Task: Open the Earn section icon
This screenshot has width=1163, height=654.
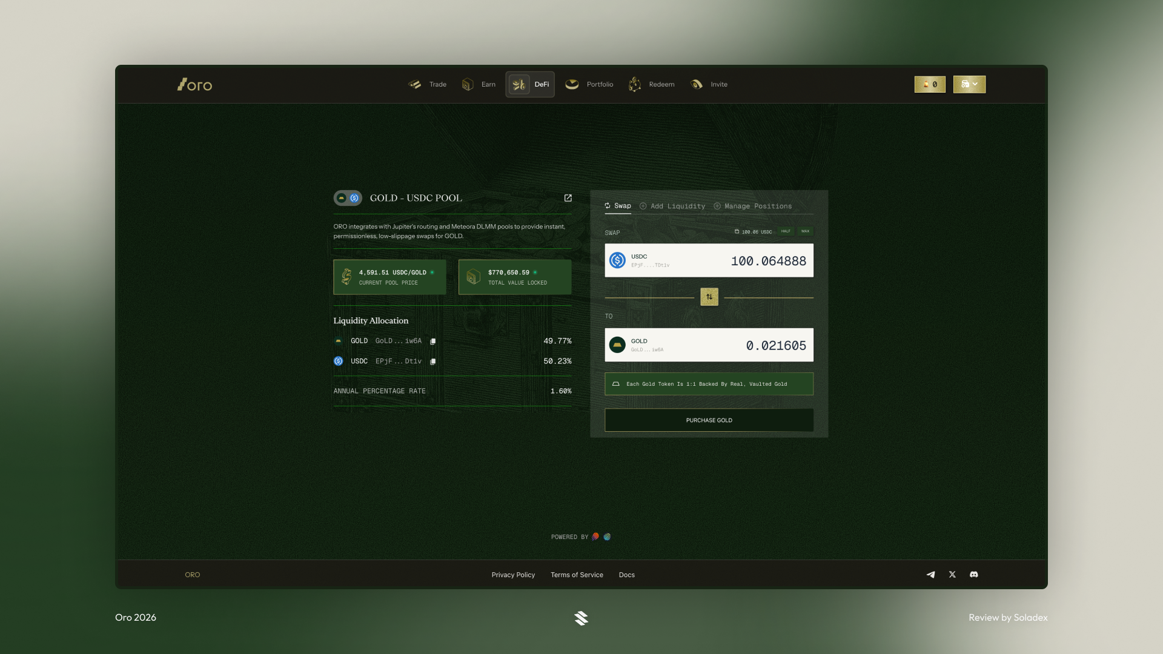Action: pyautogui.click(x=466, y=84)
